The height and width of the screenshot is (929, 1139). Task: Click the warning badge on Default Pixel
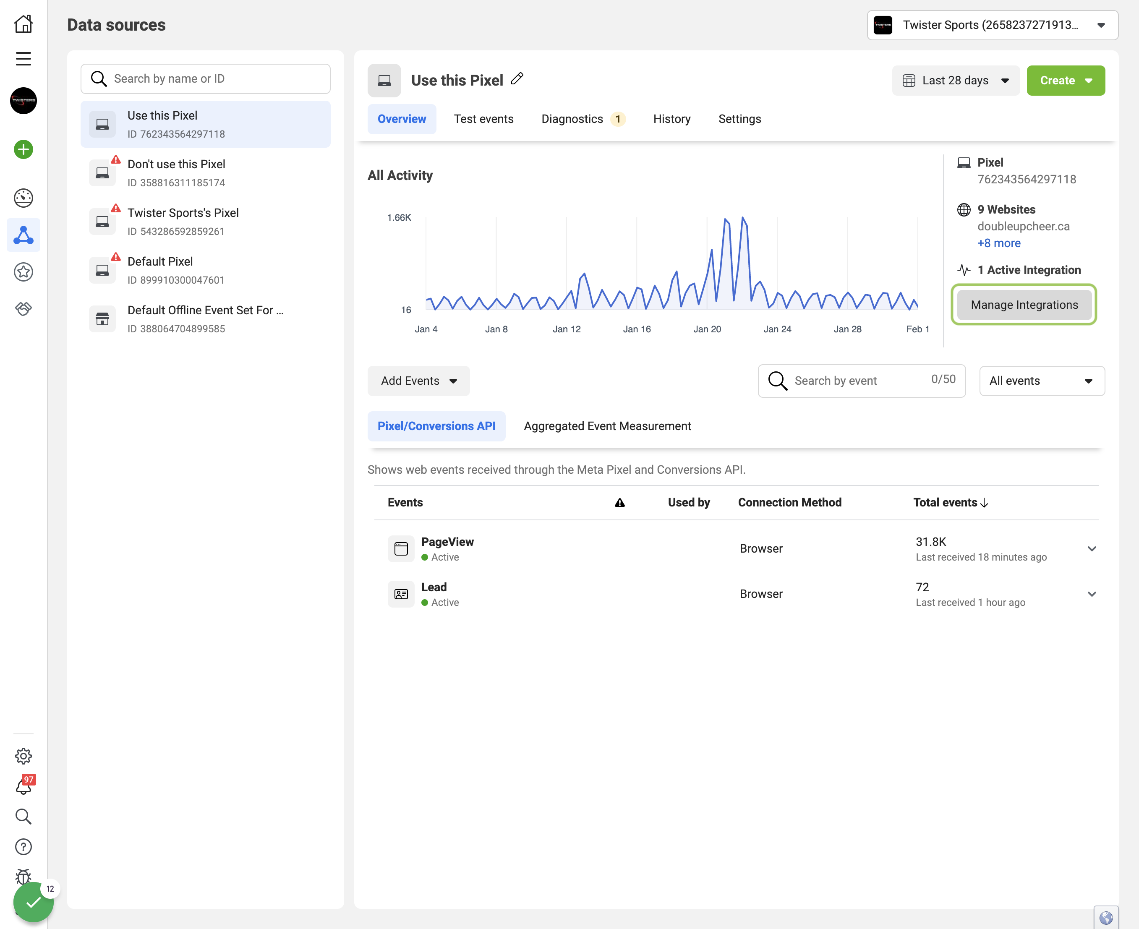point(115,257)
